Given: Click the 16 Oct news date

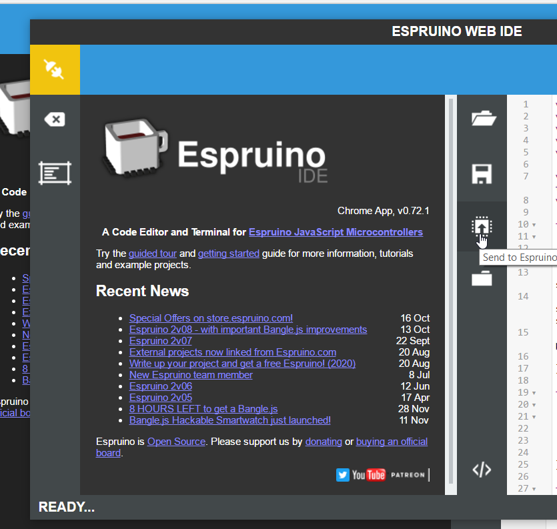Looking at the screenshot, I should [415, 318].
